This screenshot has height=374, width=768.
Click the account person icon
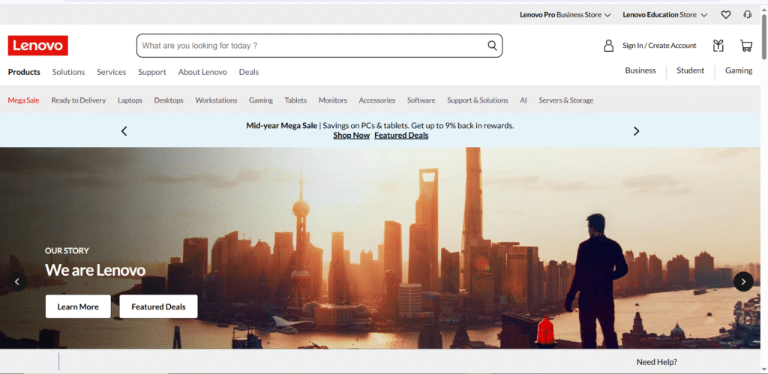coord(608,46)
